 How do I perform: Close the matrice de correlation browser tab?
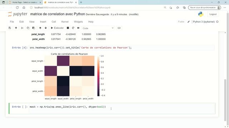pyautogui.click(x=76, y=2)
